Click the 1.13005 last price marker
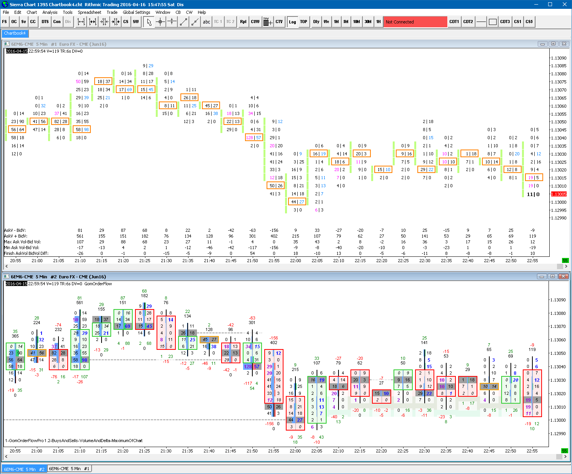Screen dimensions: 572x474 click(x=559, y=194)
